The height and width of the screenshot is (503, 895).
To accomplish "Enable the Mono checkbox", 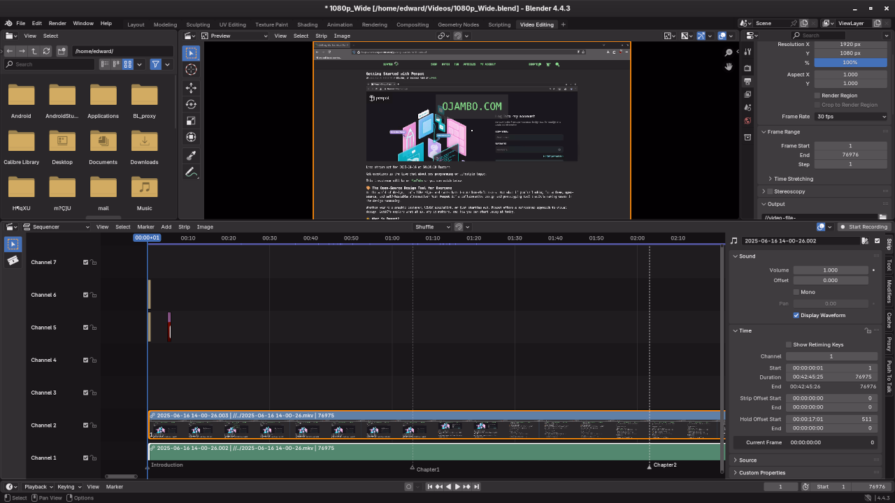I will 796,292.
